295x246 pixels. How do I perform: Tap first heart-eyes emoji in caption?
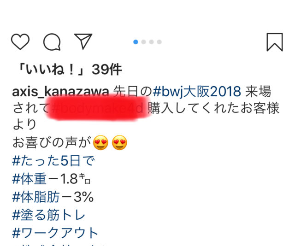(x=101, y=142)
